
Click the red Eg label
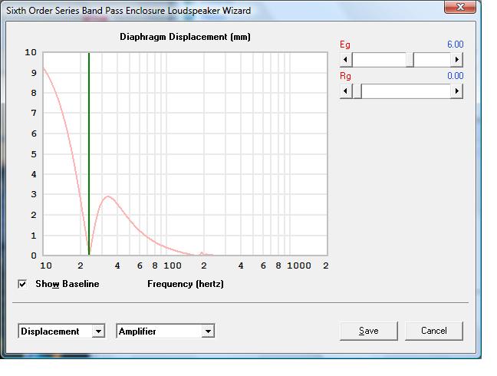tap(345, 45)
